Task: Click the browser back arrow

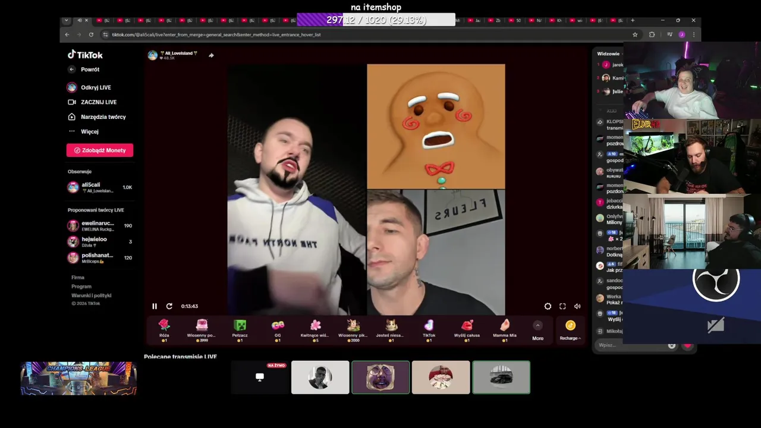Action: (67, 34)
